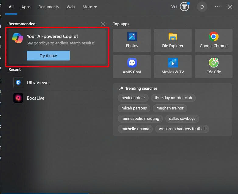Expand the More dropdown
The width and height of the screenshot is (238, 194).
90,7
